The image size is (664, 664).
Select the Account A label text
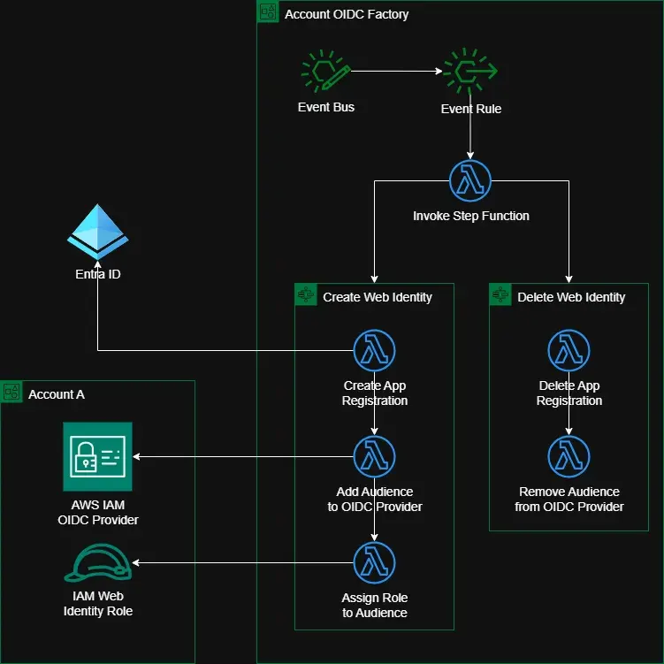[57, 394]
